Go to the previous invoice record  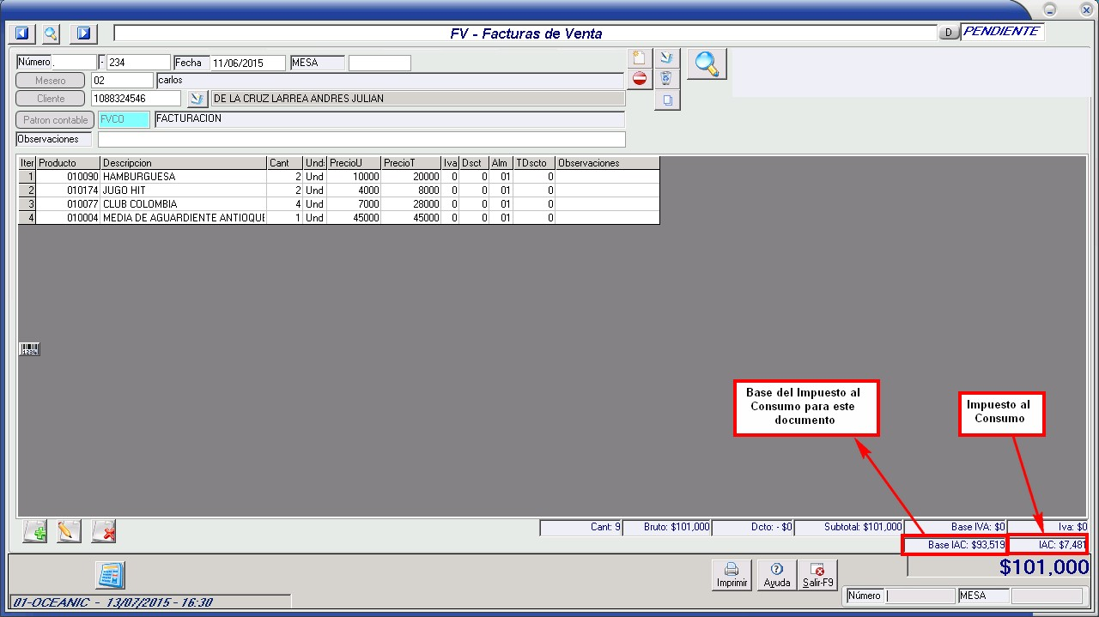[22, 33]
